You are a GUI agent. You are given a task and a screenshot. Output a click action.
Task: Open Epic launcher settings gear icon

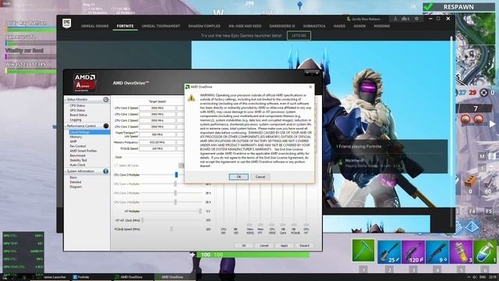point(416,19)
